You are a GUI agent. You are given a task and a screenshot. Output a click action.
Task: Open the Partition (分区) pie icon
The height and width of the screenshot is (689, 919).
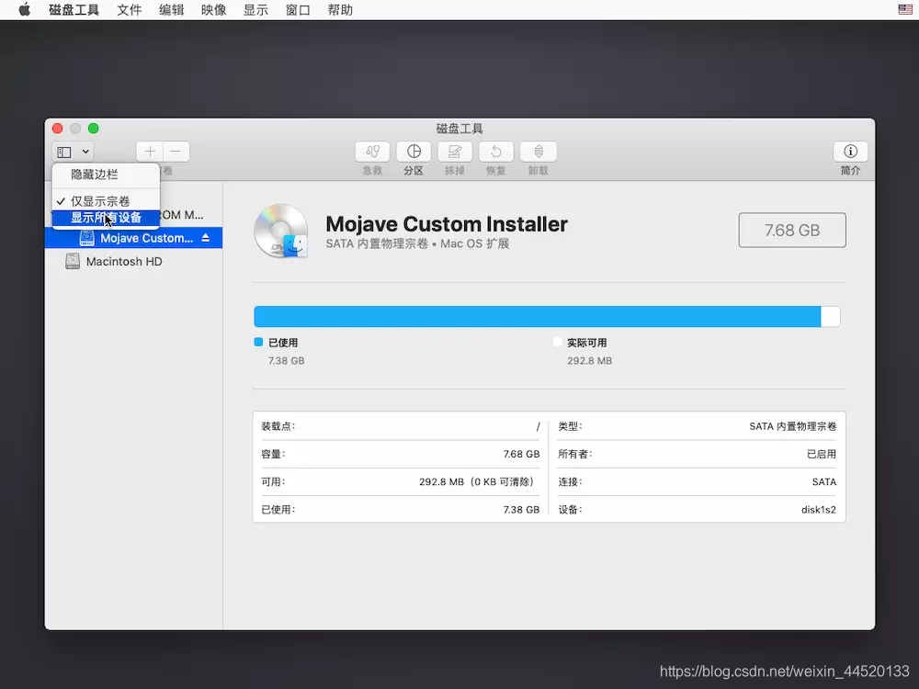coord(414,152)
